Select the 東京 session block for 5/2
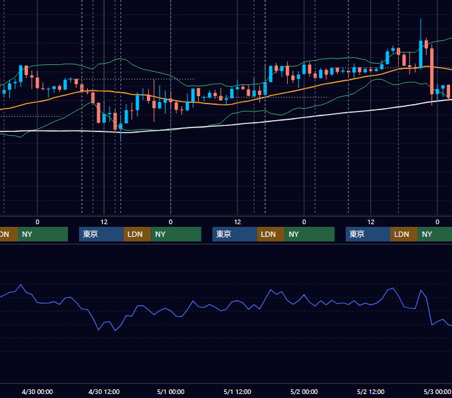This screenshot has height=398, width=452. (368, 234)
